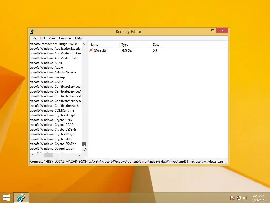Click horizontal scrollbar left arrow
The height and width of the screenshot is (203, 270).
click(x=32, y=155)
